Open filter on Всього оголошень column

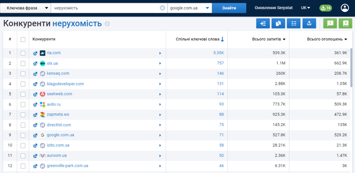346,39
